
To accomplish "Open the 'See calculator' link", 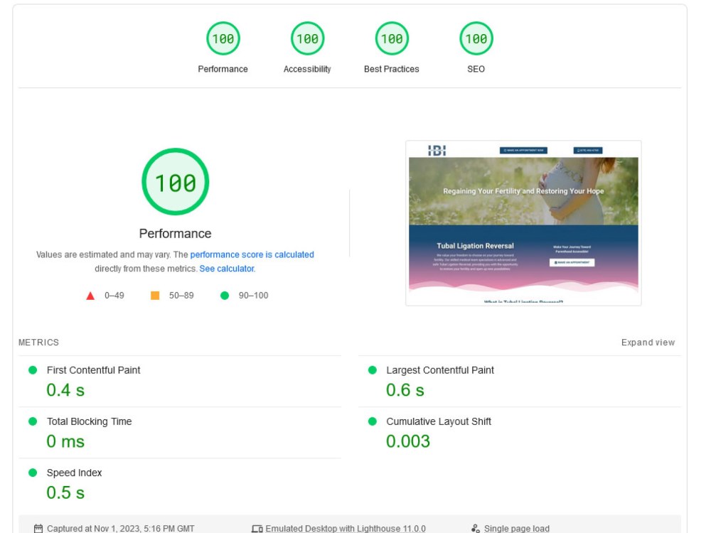I will coord(227,269).
